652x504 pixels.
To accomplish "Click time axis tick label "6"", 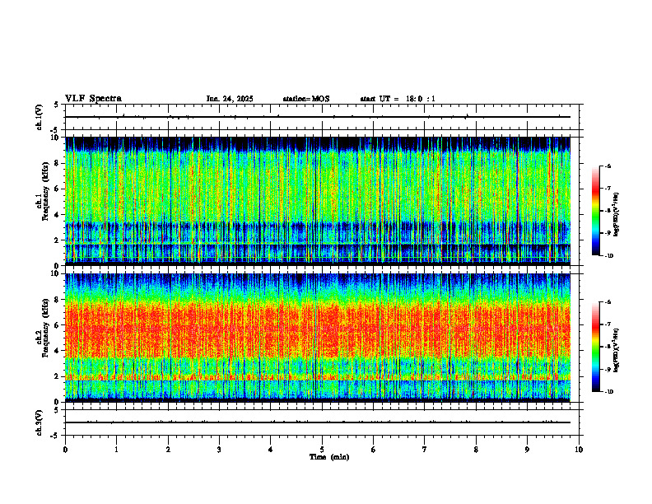I will click(374, 450).
